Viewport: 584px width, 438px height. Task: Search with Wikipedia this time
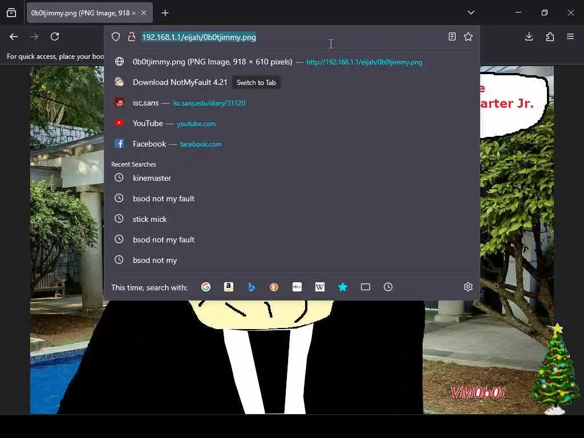coord(320,287)
